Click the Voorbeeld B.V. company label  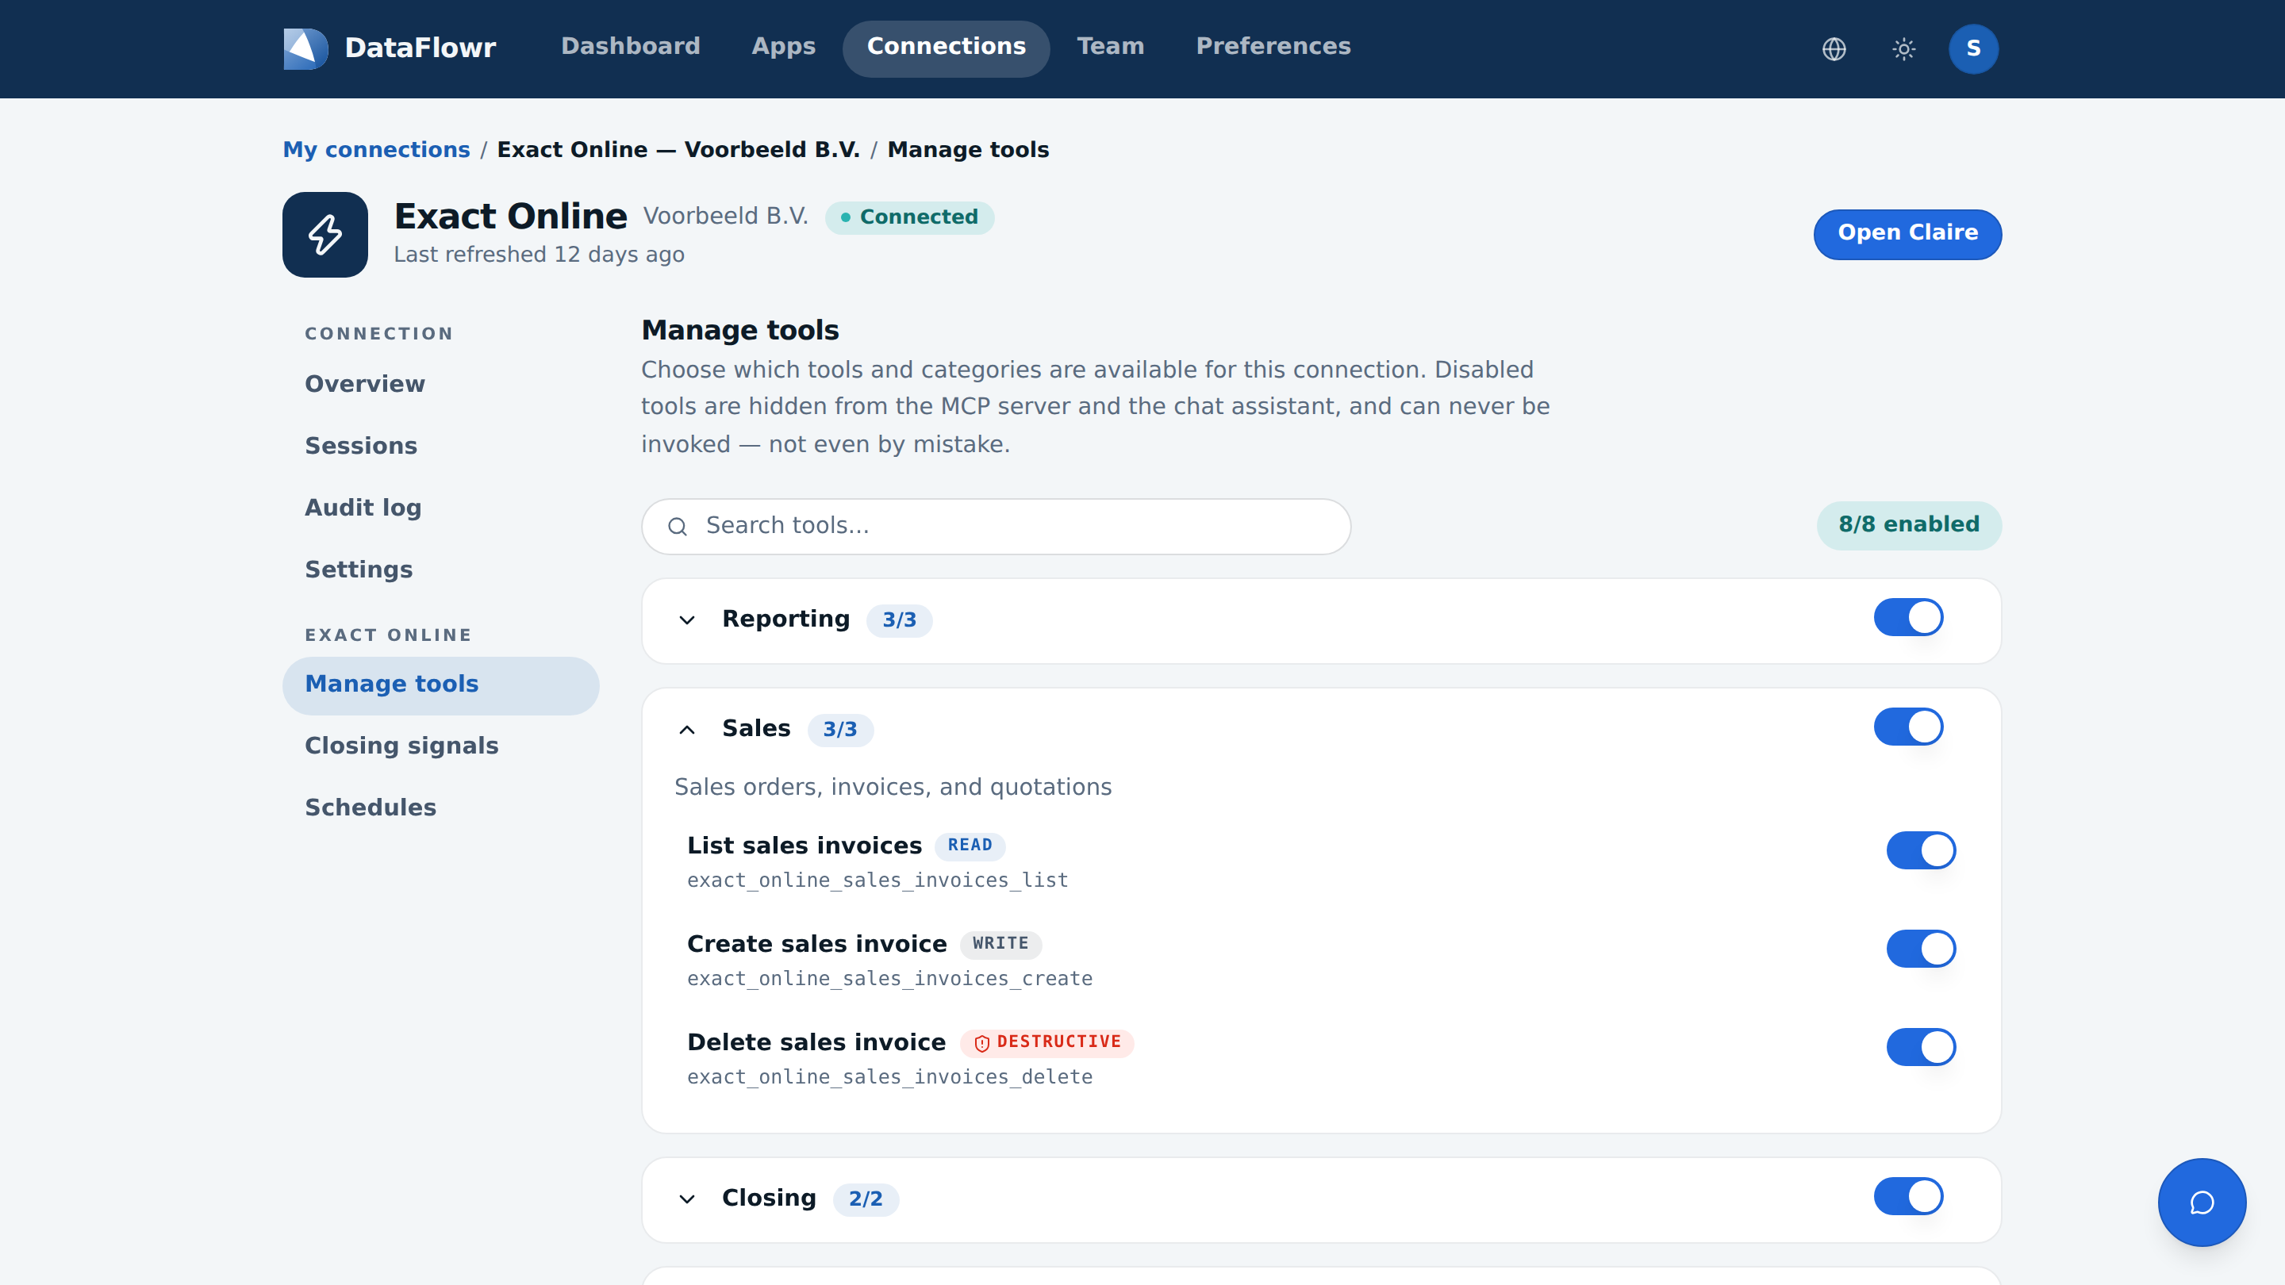click(726, 217)
